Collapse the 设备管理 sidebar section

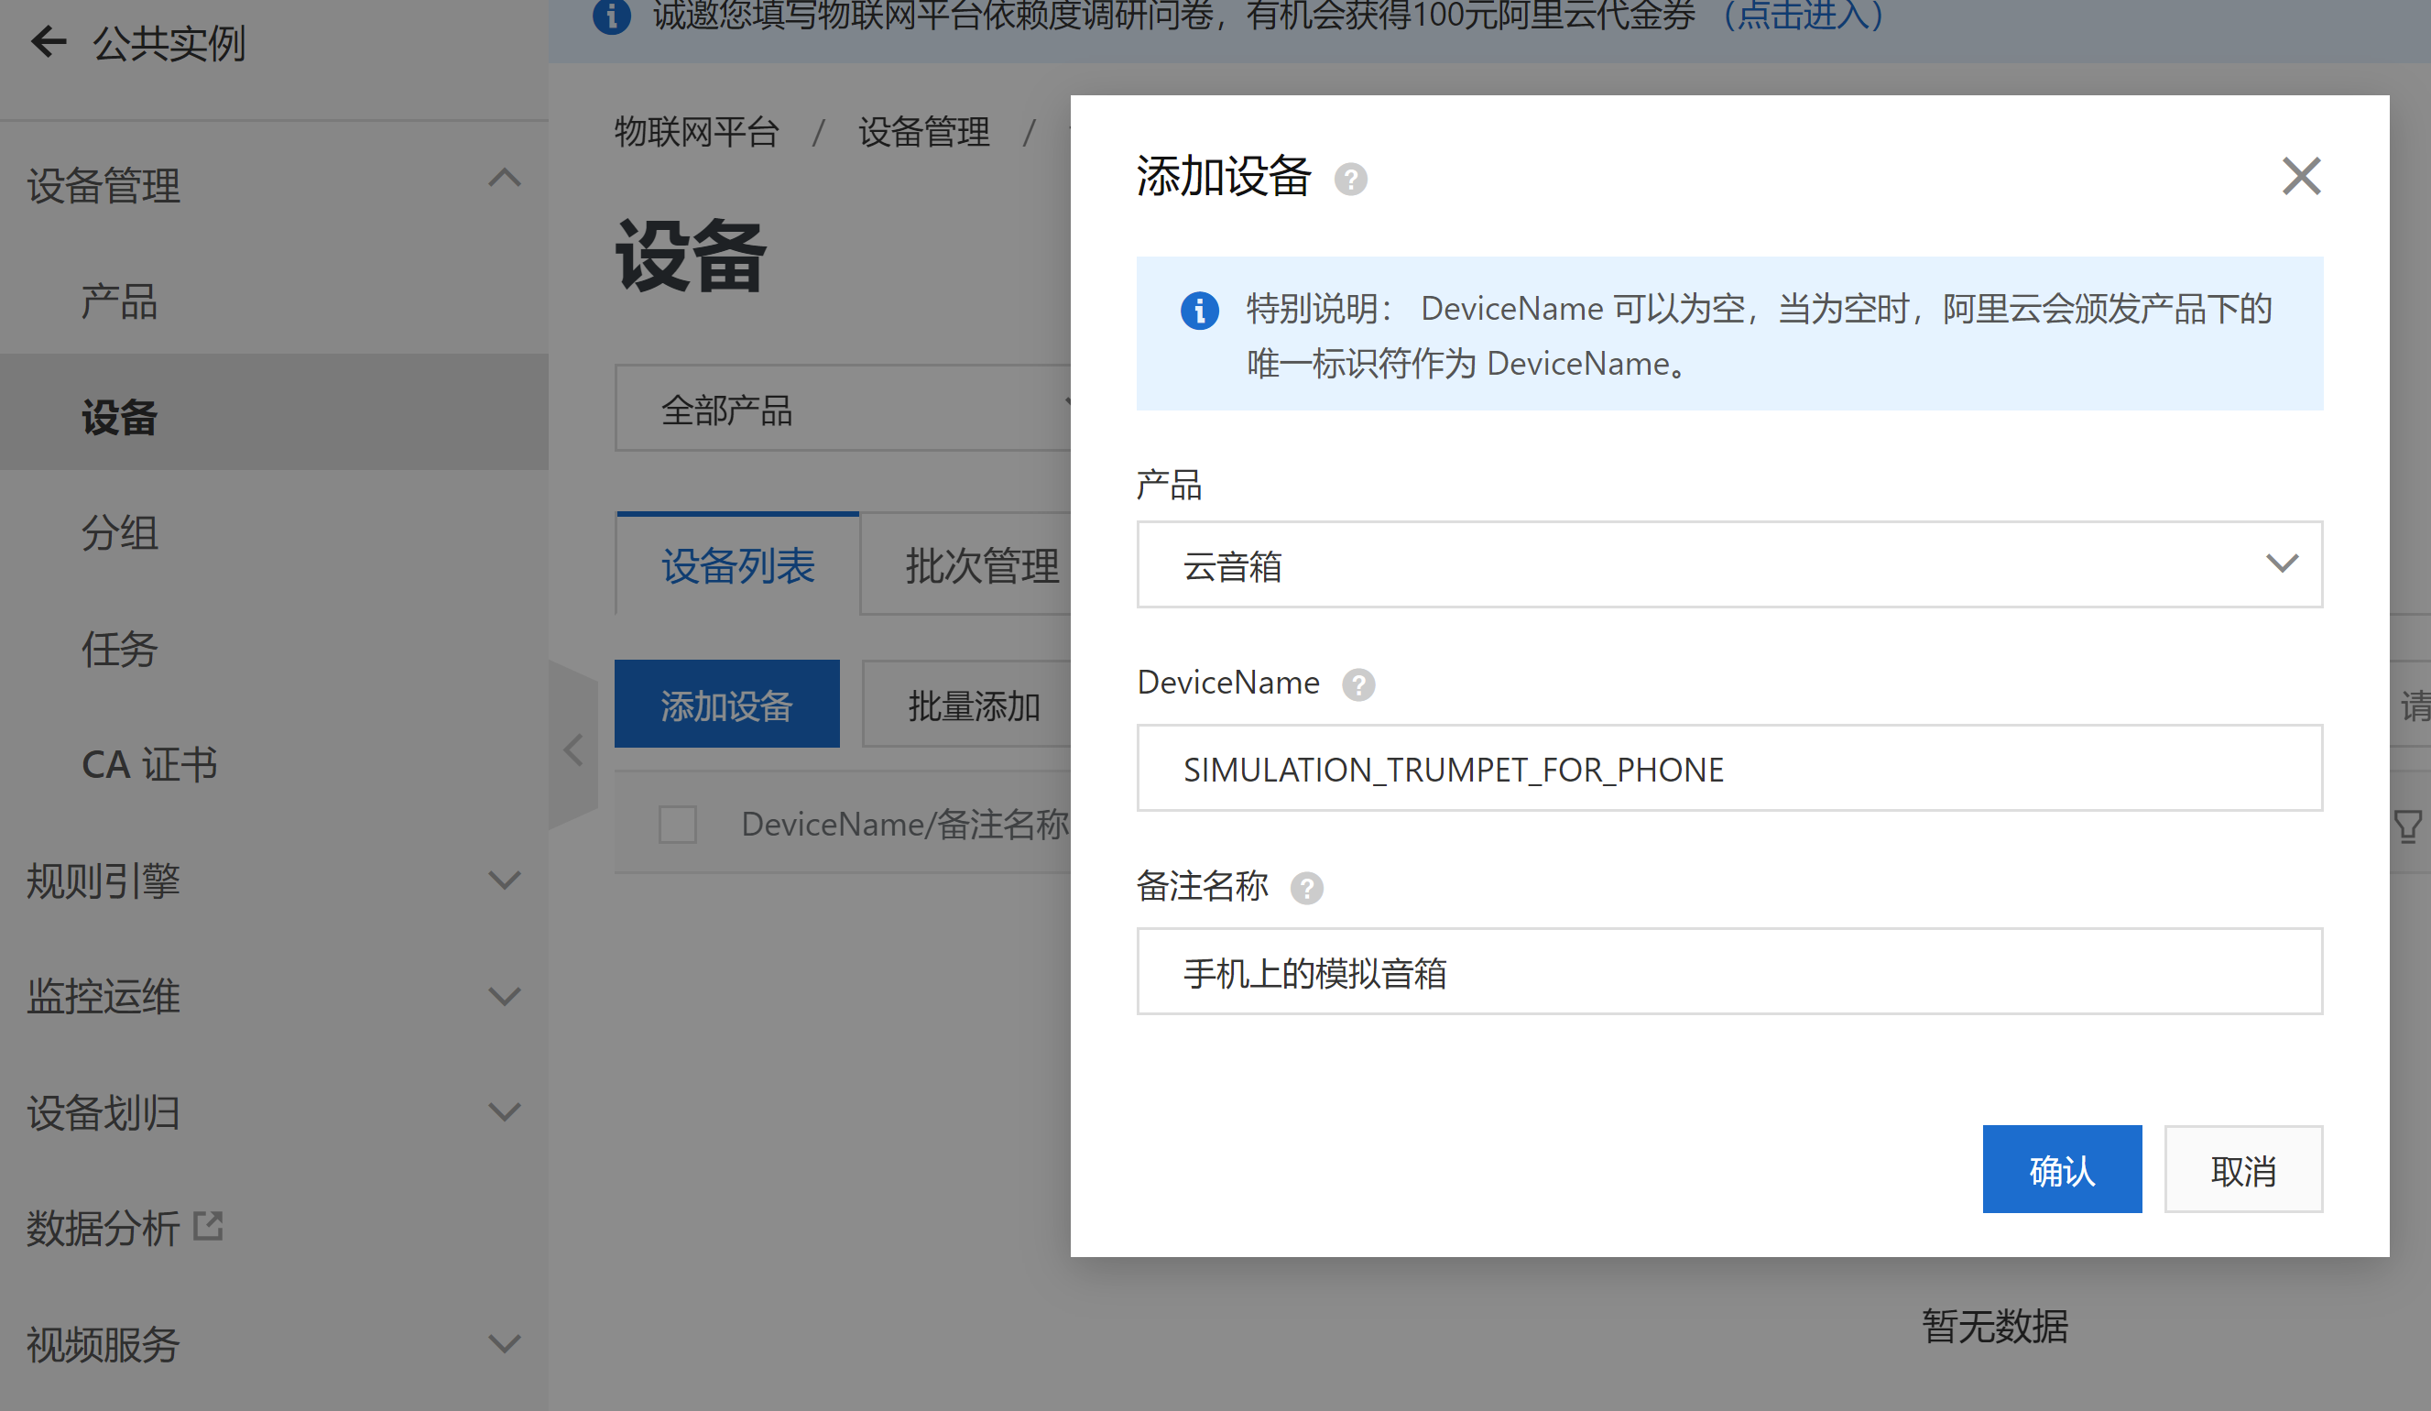[505, 180]
